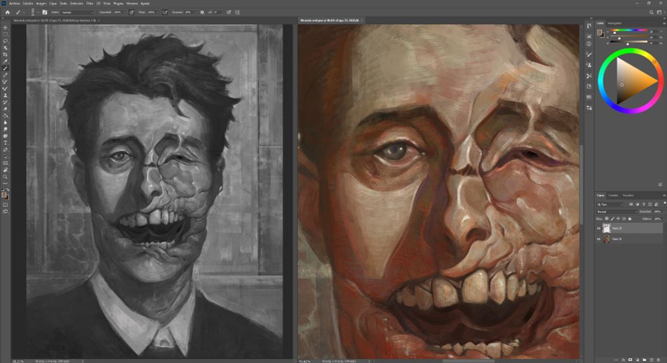Viewport: 667px width, 363px height.
Task: Open the workspace switcher icon top right
Action: click(660, 12)
